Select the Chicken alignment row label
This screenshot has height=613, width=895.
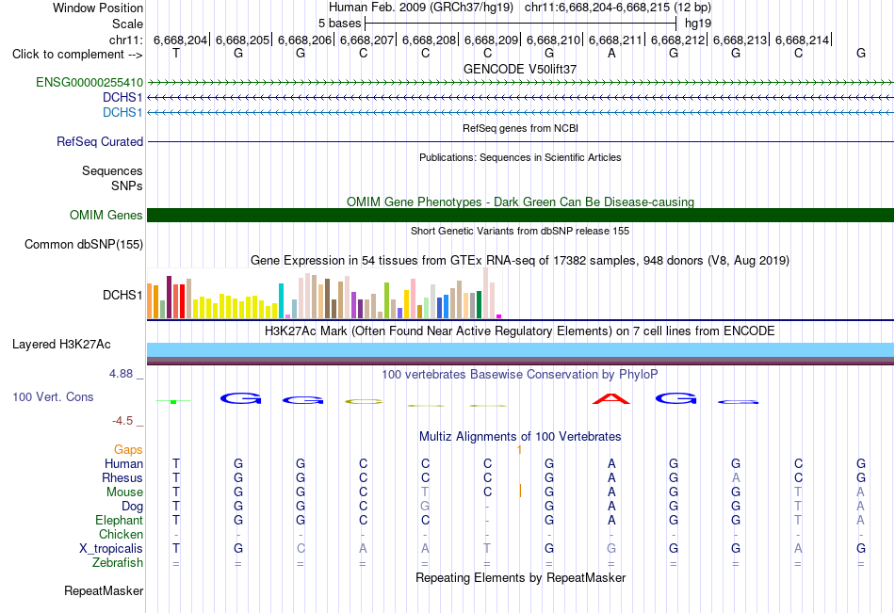click(x=121, y=534)
